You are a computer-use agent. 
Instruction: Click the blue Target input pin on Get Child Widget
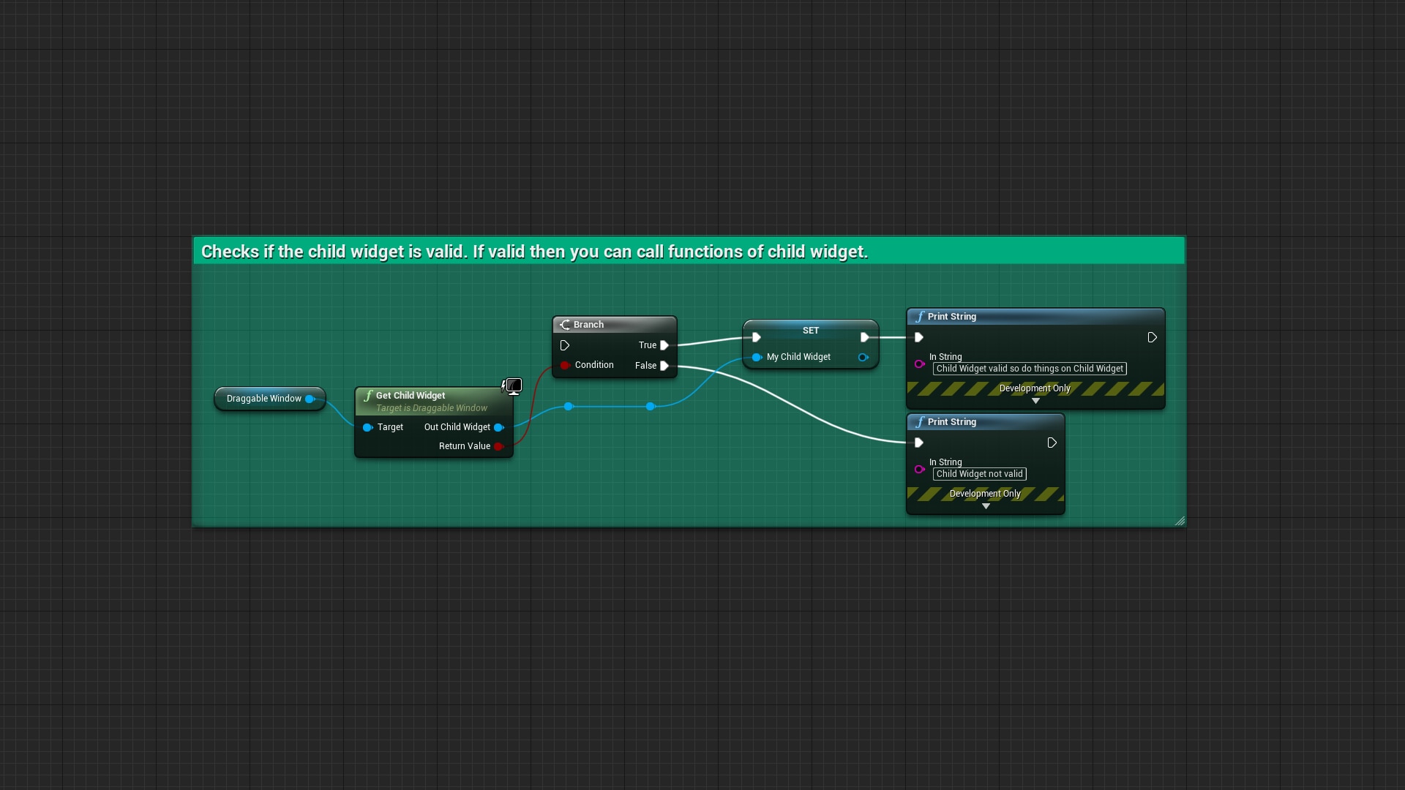(x=367, y=427)
